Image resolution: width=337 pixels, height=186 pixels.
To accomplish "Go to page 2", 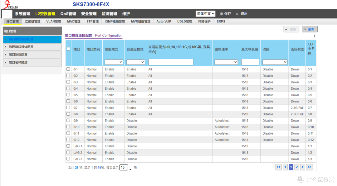I will 297,167.
